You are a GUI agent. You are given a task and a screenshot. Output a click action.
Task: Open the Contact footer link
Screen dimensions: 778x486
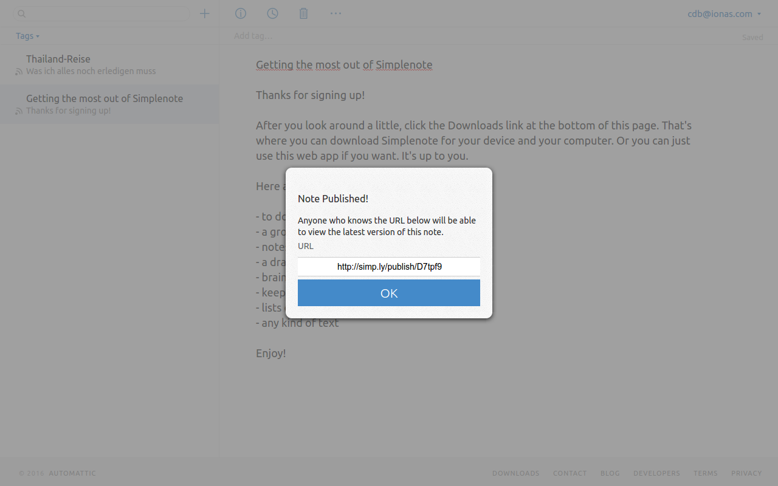(x=570, y=473)
